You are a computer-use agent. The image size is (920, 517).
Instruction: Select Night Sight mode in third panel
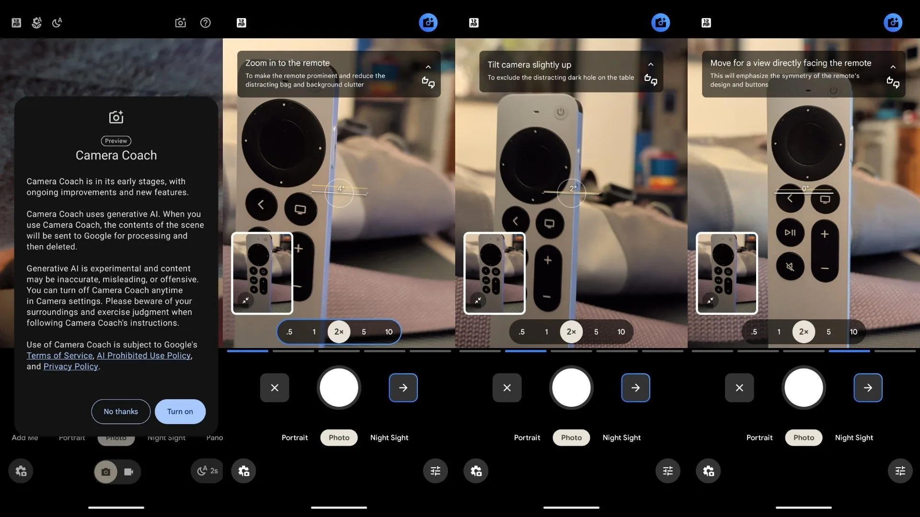(x=621, y=438)
